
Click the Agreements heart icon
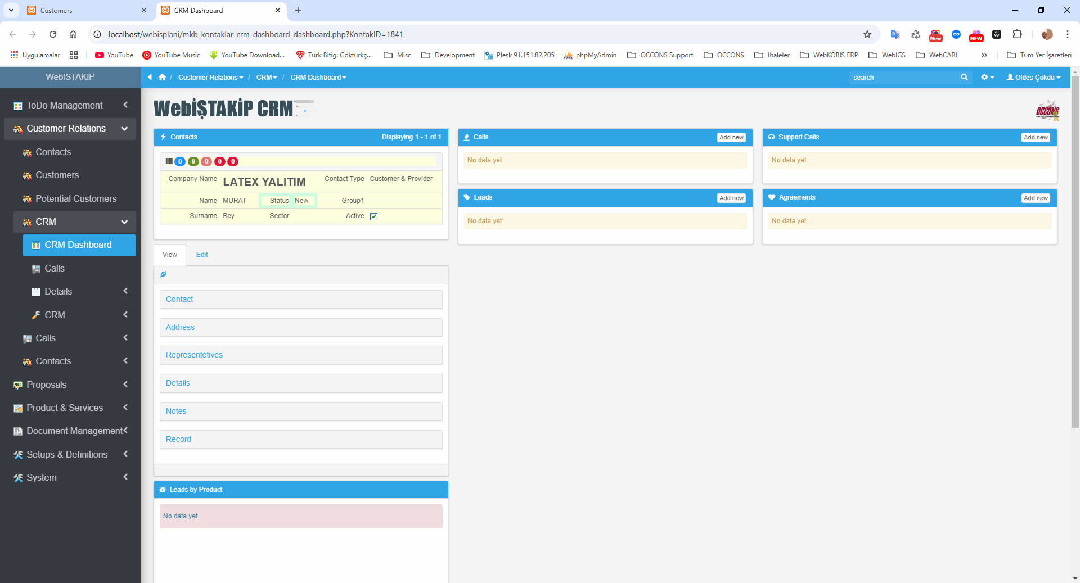pyautogui.click(x=772, y=197)
